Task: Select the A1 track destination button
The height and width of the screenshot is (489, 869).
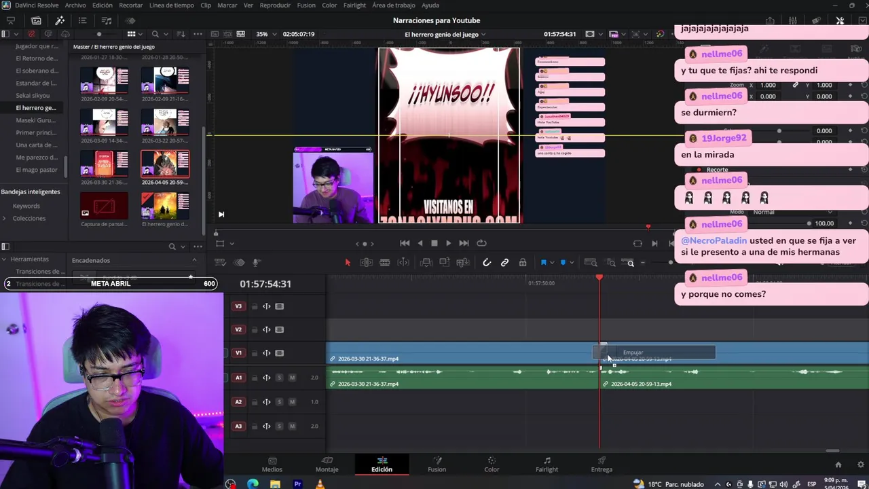Action: (x=238, y=378)
